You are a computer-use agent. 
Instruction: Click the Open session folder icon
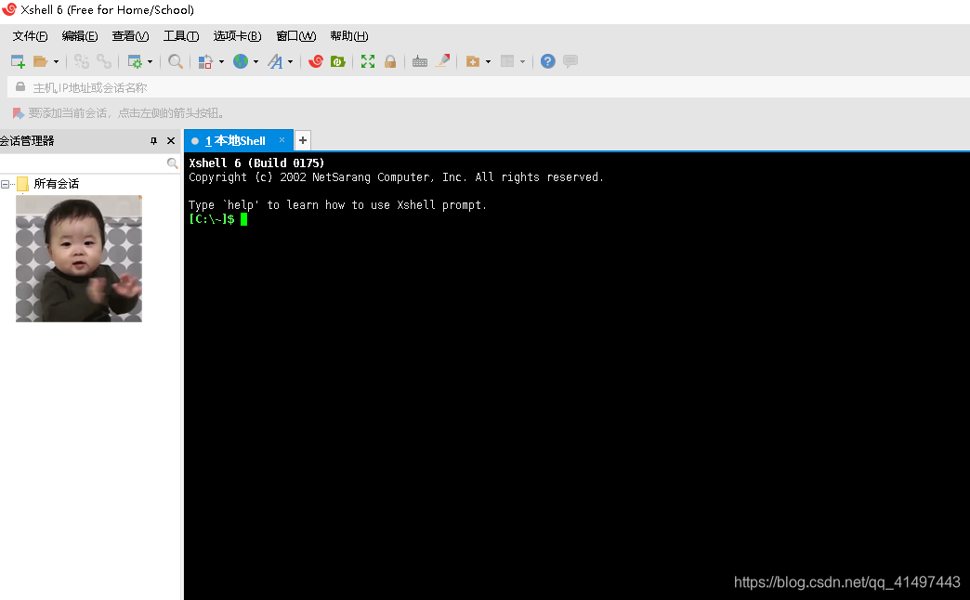pyautogui.click(x=40, y=61)
